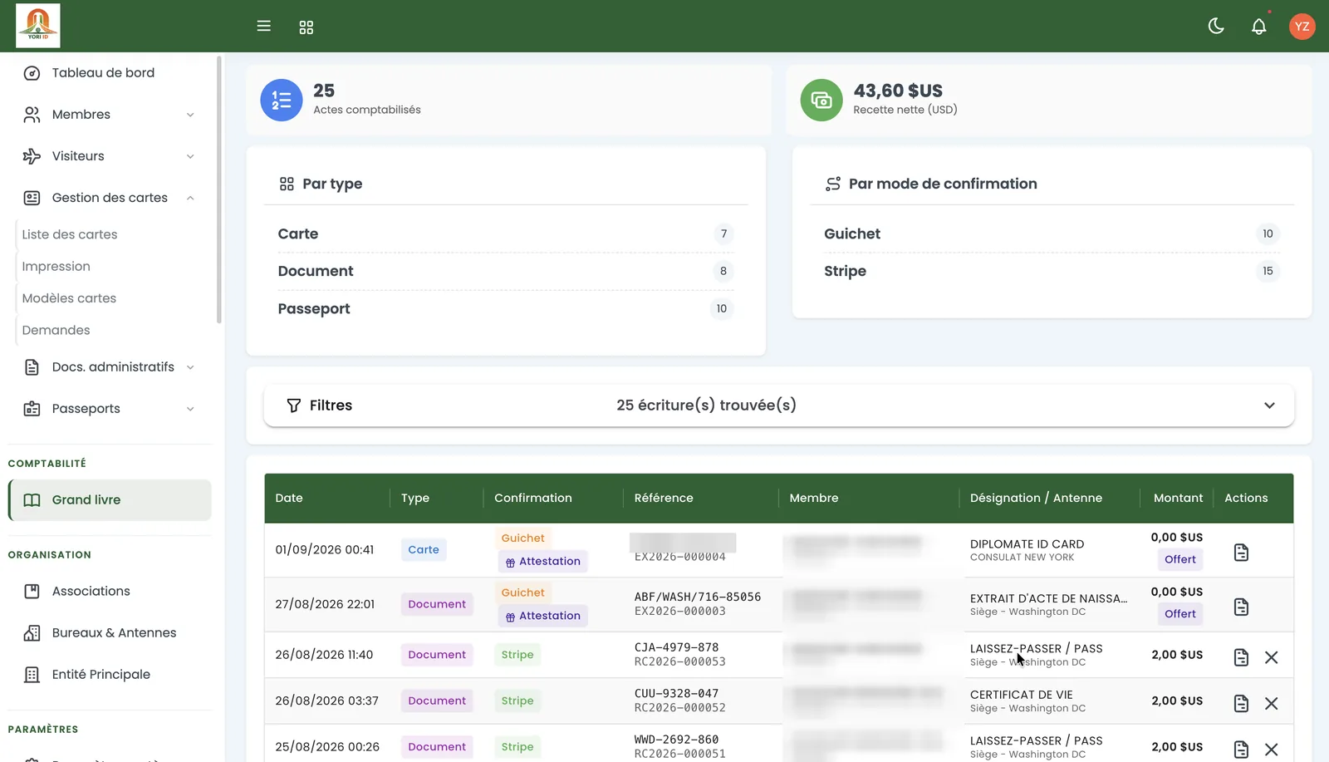Click Stripe row in Par mode de confirmation
Screen dimensions: 1329x762
pos(1052,271)
